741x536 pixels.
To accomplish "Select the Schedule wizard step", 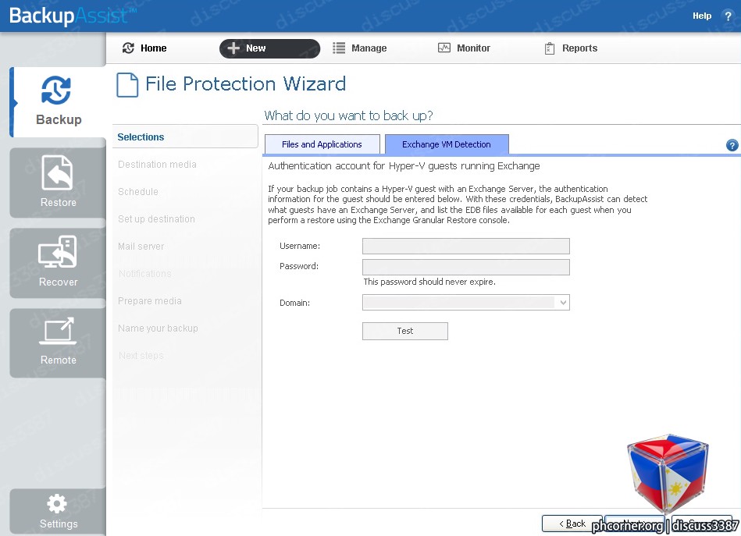I will 138,192.
